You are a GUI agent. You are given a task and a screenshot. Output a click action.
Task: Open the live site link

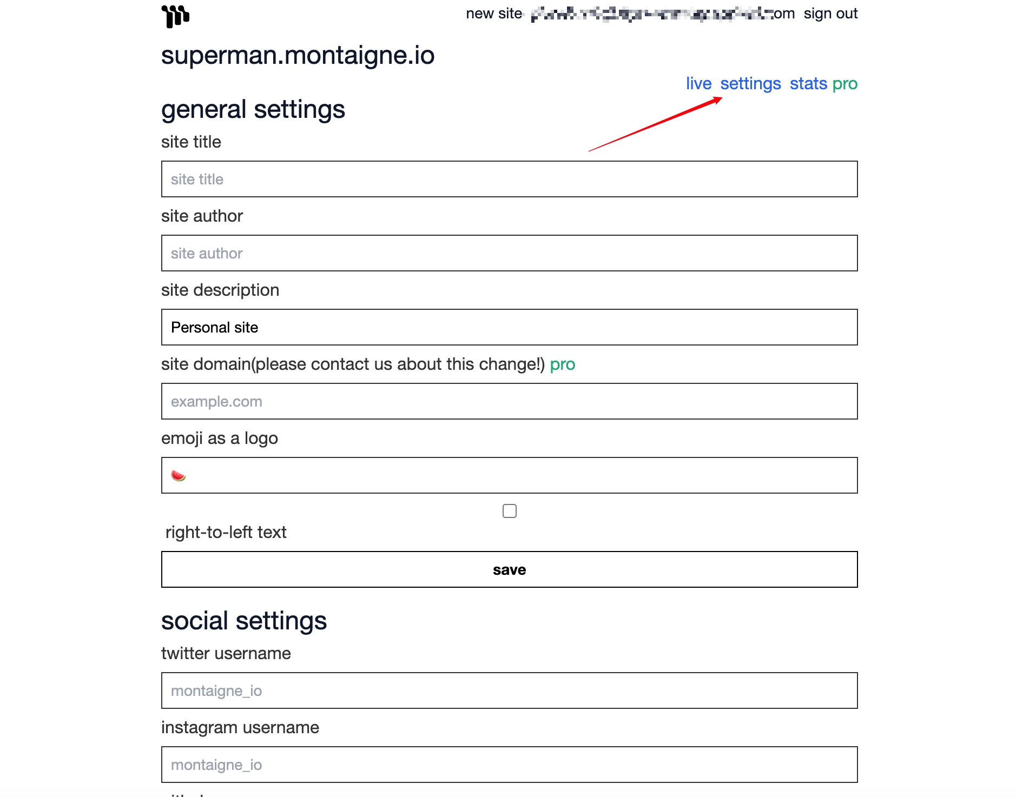click(x=698, y=83)
